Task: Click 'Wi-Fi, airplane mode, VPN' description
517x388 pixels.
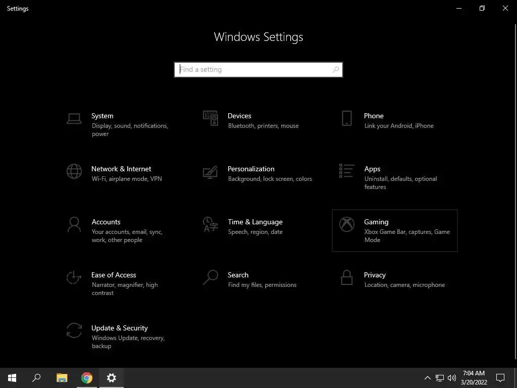Action: point(127,179)
